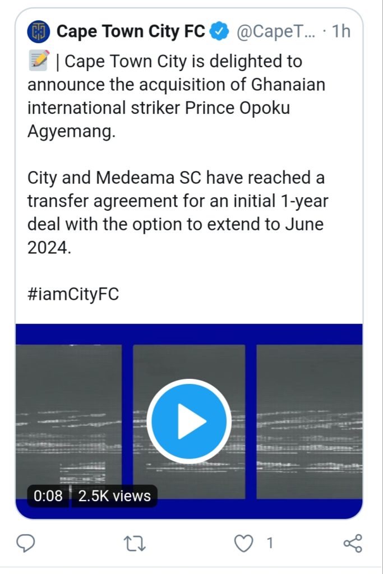Click the @CapeT... handle
Screen dimensions: 383x574
click(x=276, y=32)
